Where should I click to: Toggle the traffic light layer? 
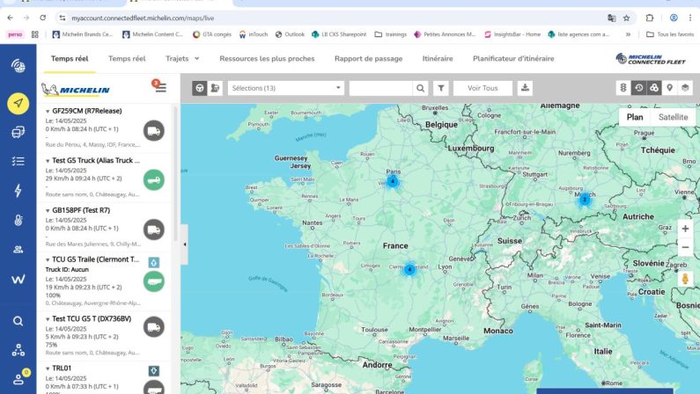click(623, 88)
